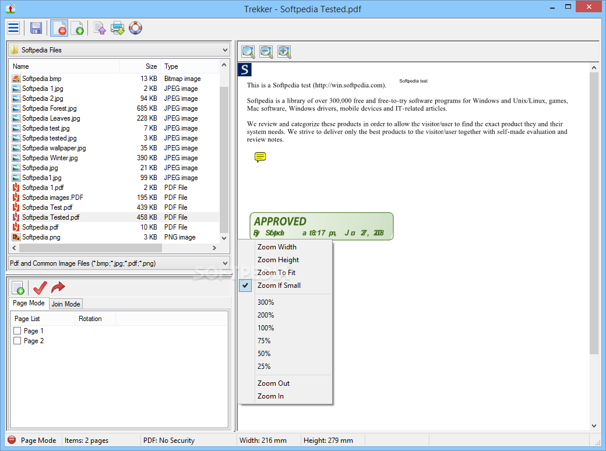Switch to the Page Mode tab

point(29,303)
